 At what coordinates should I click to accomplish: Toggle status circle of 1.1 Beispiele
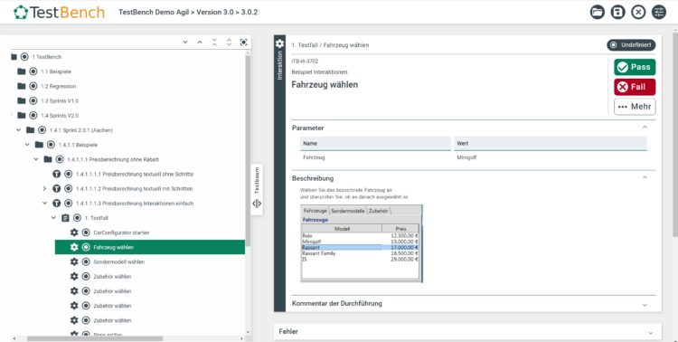pyautogui.click(x=33, y=71)
